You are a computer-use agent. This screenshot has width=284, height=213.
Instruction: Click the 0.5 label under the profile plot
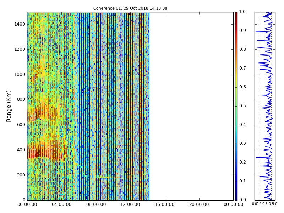click(265, 204)
